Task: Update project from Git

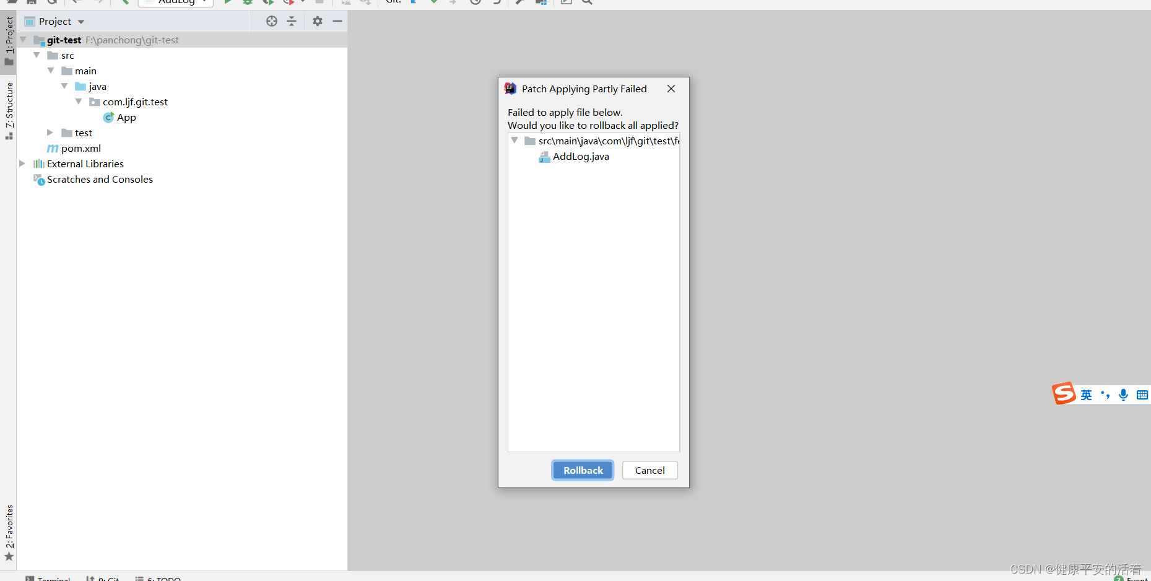Action: coord(414,2)
